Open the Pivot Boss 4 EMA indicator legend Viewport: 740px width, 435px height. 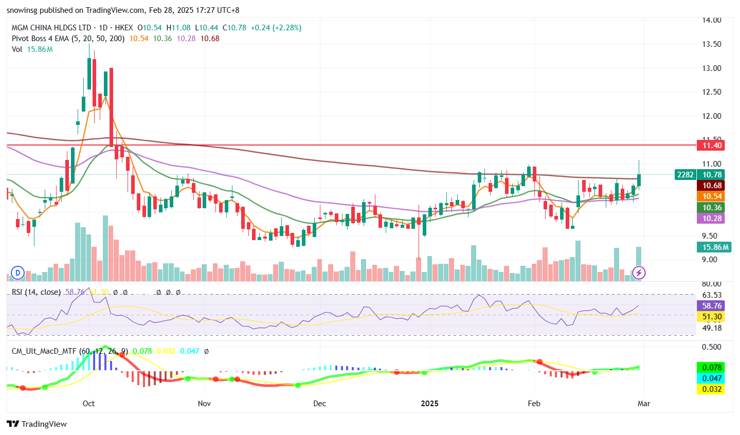tap(68, 39)
